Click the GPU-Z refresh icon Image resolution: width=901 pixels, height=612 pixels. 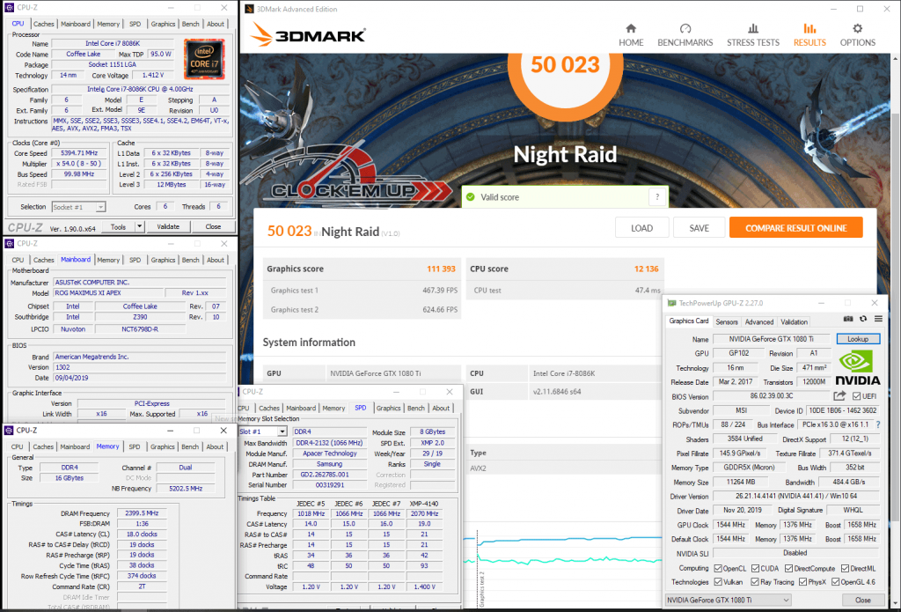pyautogui.click(x=862, y=319)
